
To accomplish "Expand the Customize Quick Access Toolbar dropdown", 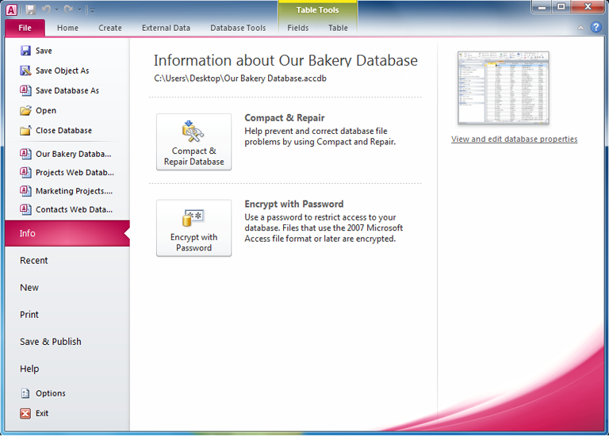I will pyautogui.click(x=91, y=10).
